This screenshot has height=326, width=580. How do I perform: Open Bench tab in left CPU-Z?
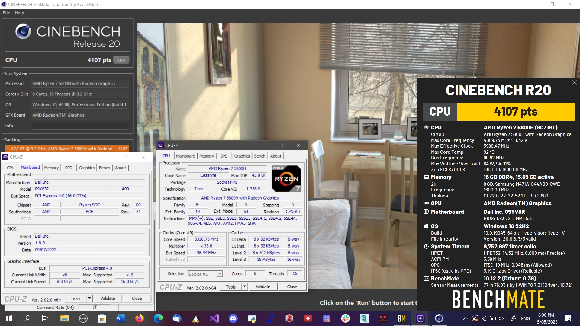(105, 168)
